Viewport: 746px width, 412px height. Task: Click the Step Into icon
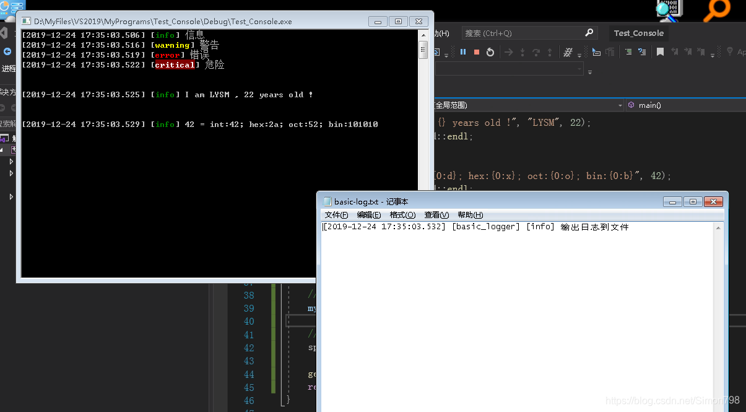tap(523, 52)
